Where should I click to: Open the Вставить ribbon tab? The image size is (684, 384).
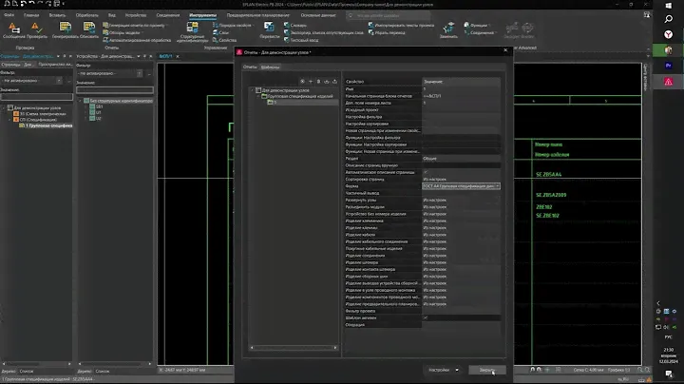pos(59,14)
